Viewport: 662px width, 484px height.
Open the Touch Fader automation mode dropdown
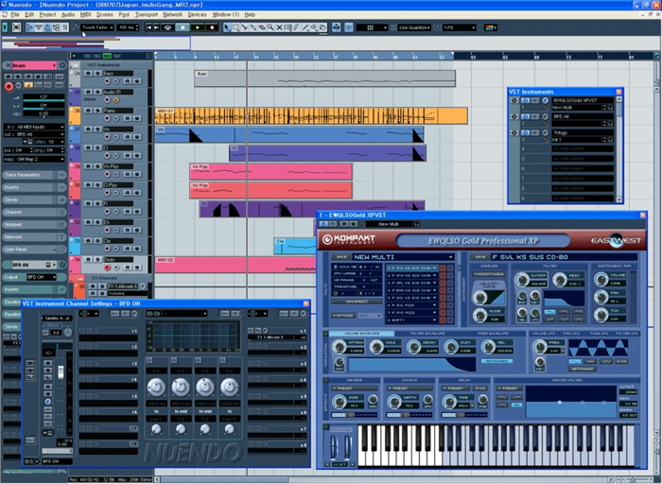click(97, 27)
